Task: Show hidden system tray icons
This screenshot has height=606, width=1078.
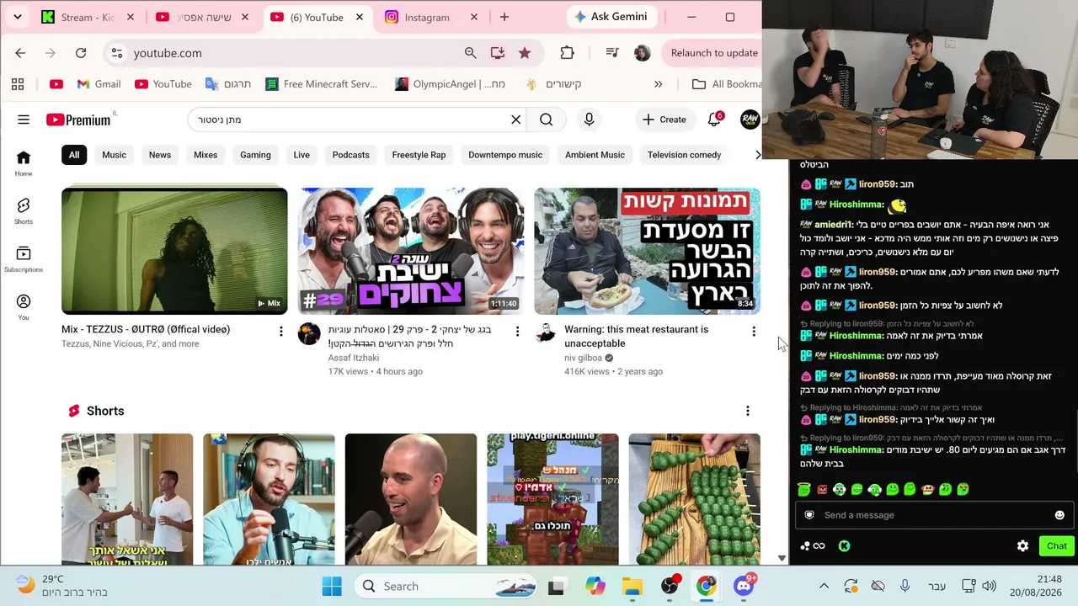Action: [x=824, y=587]
